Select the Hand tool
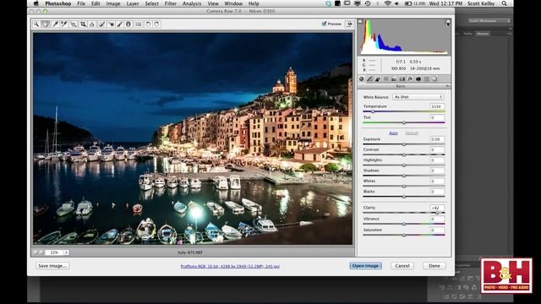Image resolution: width=541 pixels, height=304 pixels. [x=45, y=24]
